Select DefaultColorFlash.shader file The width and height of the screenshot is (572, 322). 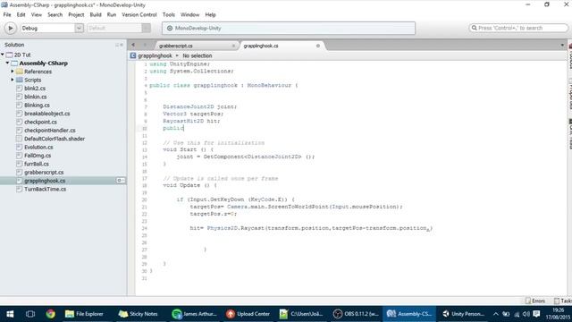(55, 139)
